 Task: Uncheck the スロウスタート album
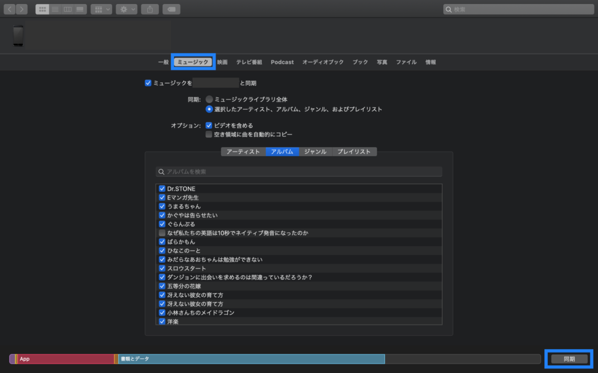[x=162, y=268]
